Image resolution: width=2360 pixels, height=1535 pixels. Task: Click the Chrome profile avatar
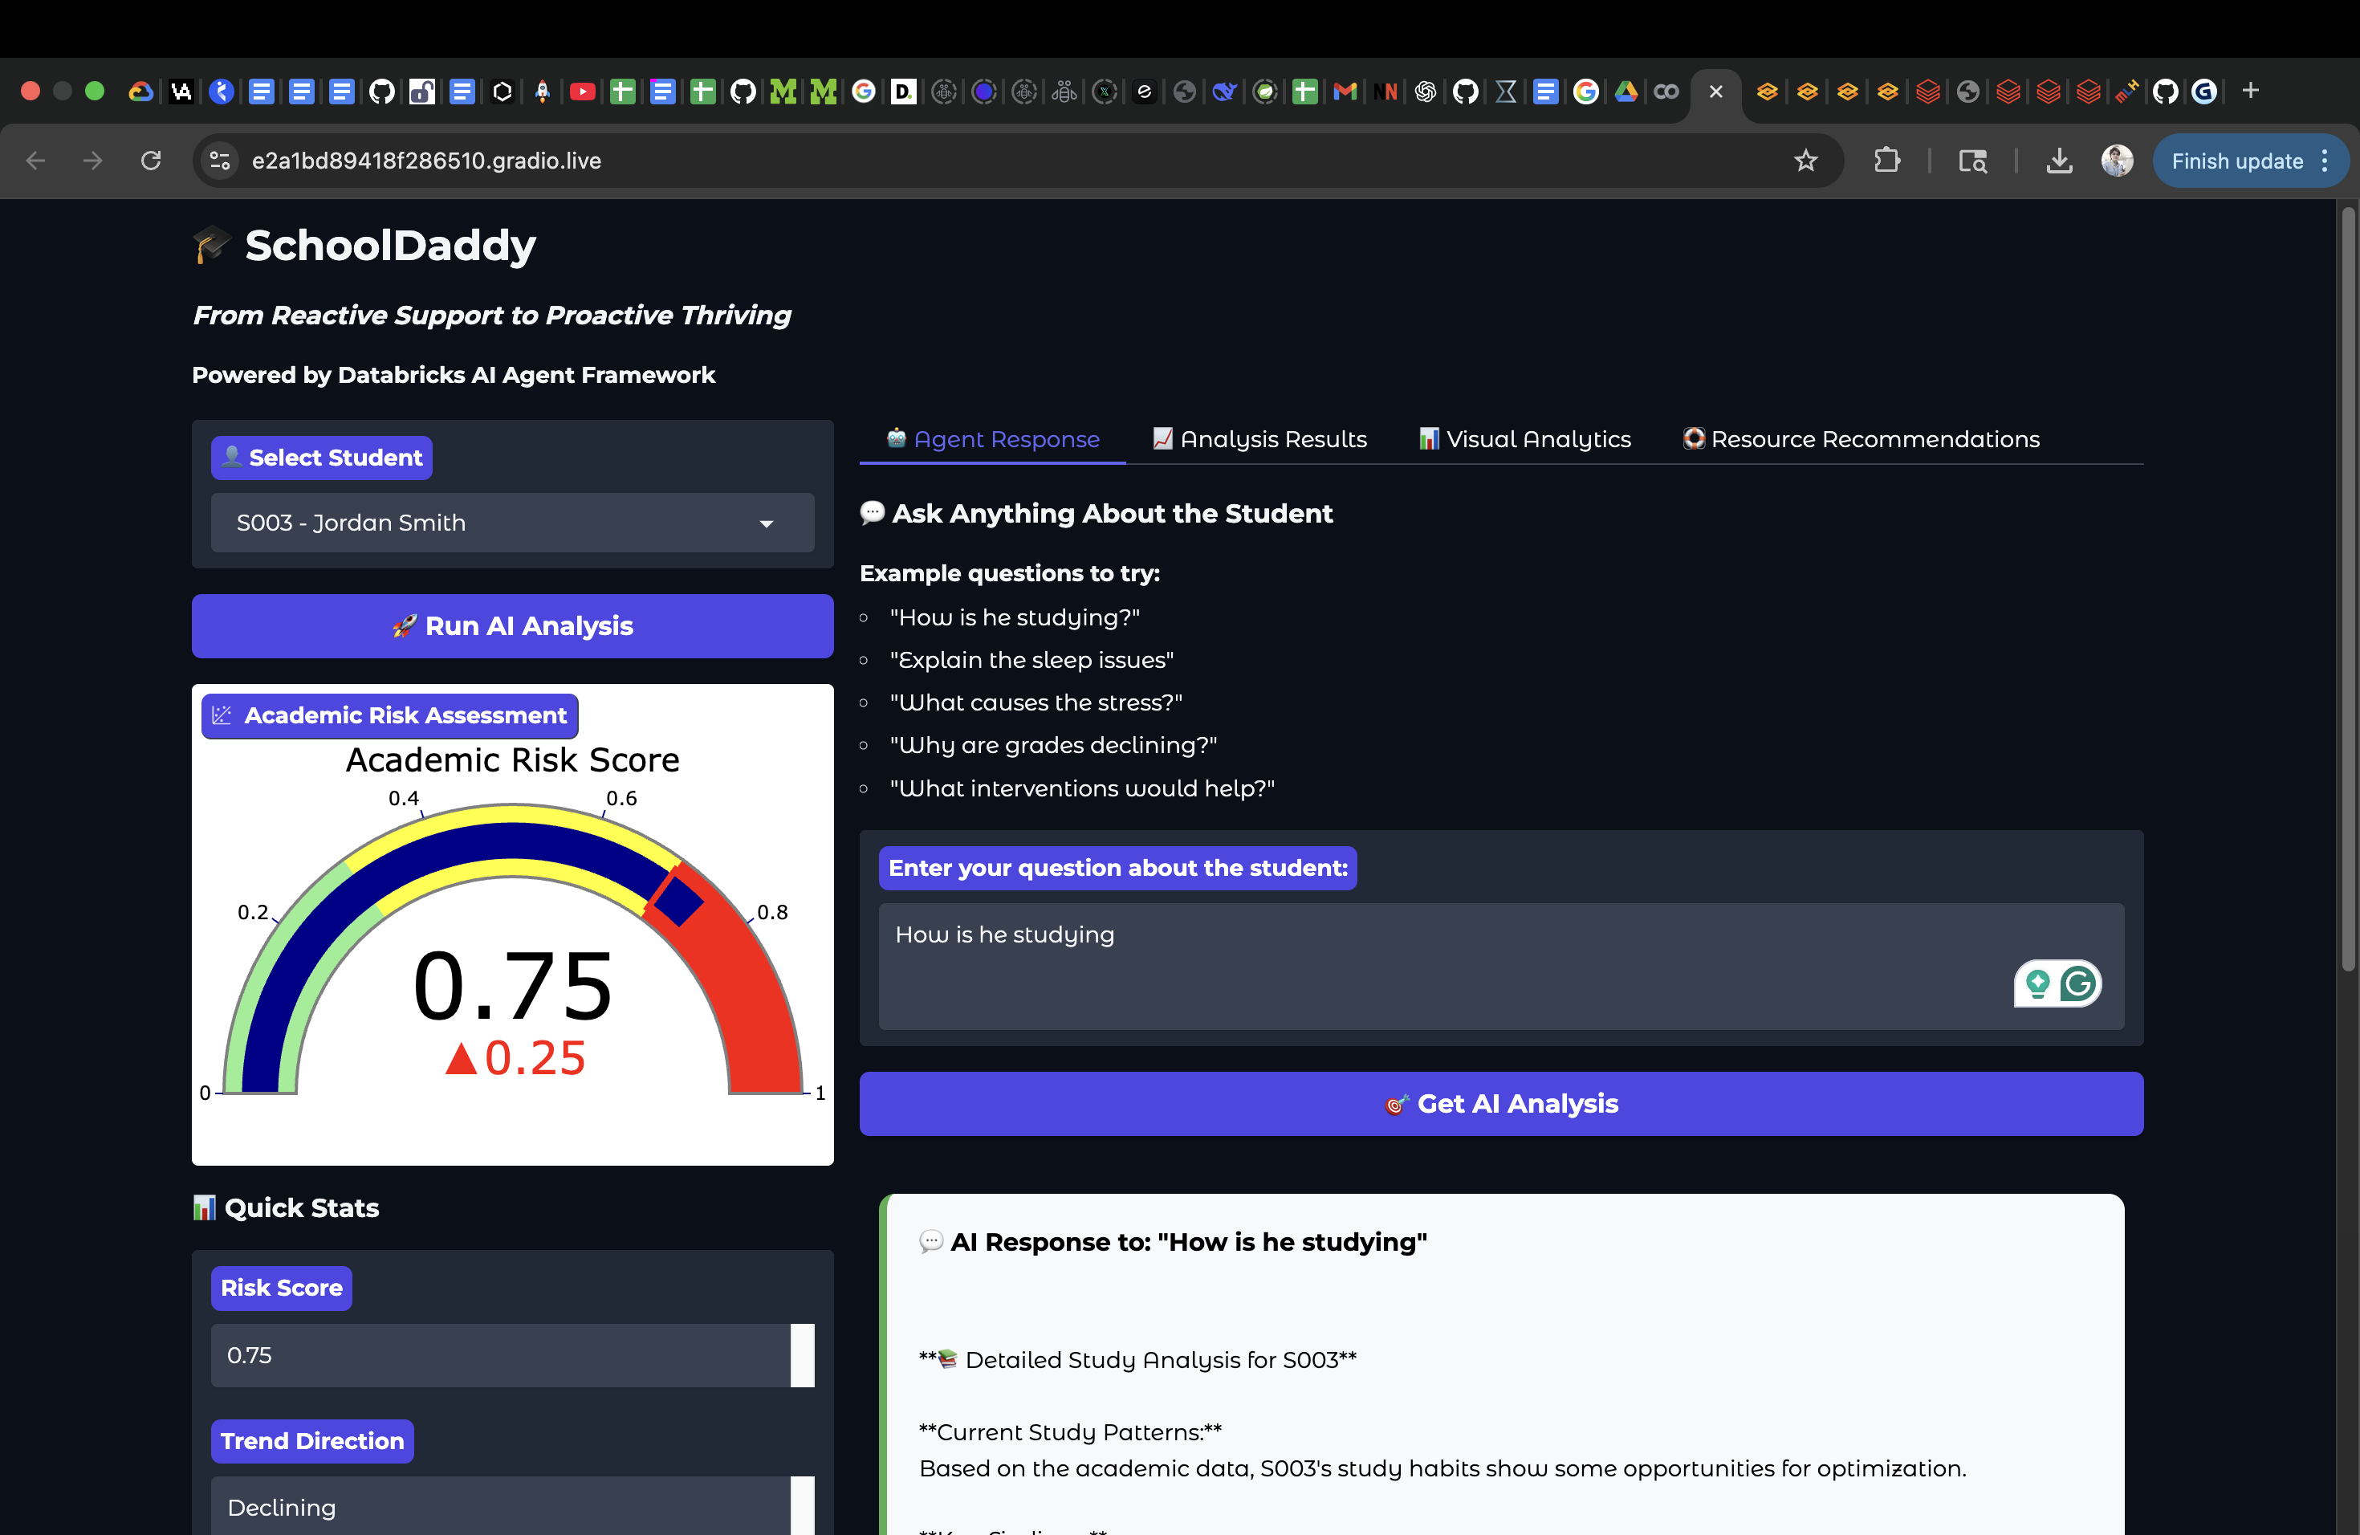[x=2116, y=161]
